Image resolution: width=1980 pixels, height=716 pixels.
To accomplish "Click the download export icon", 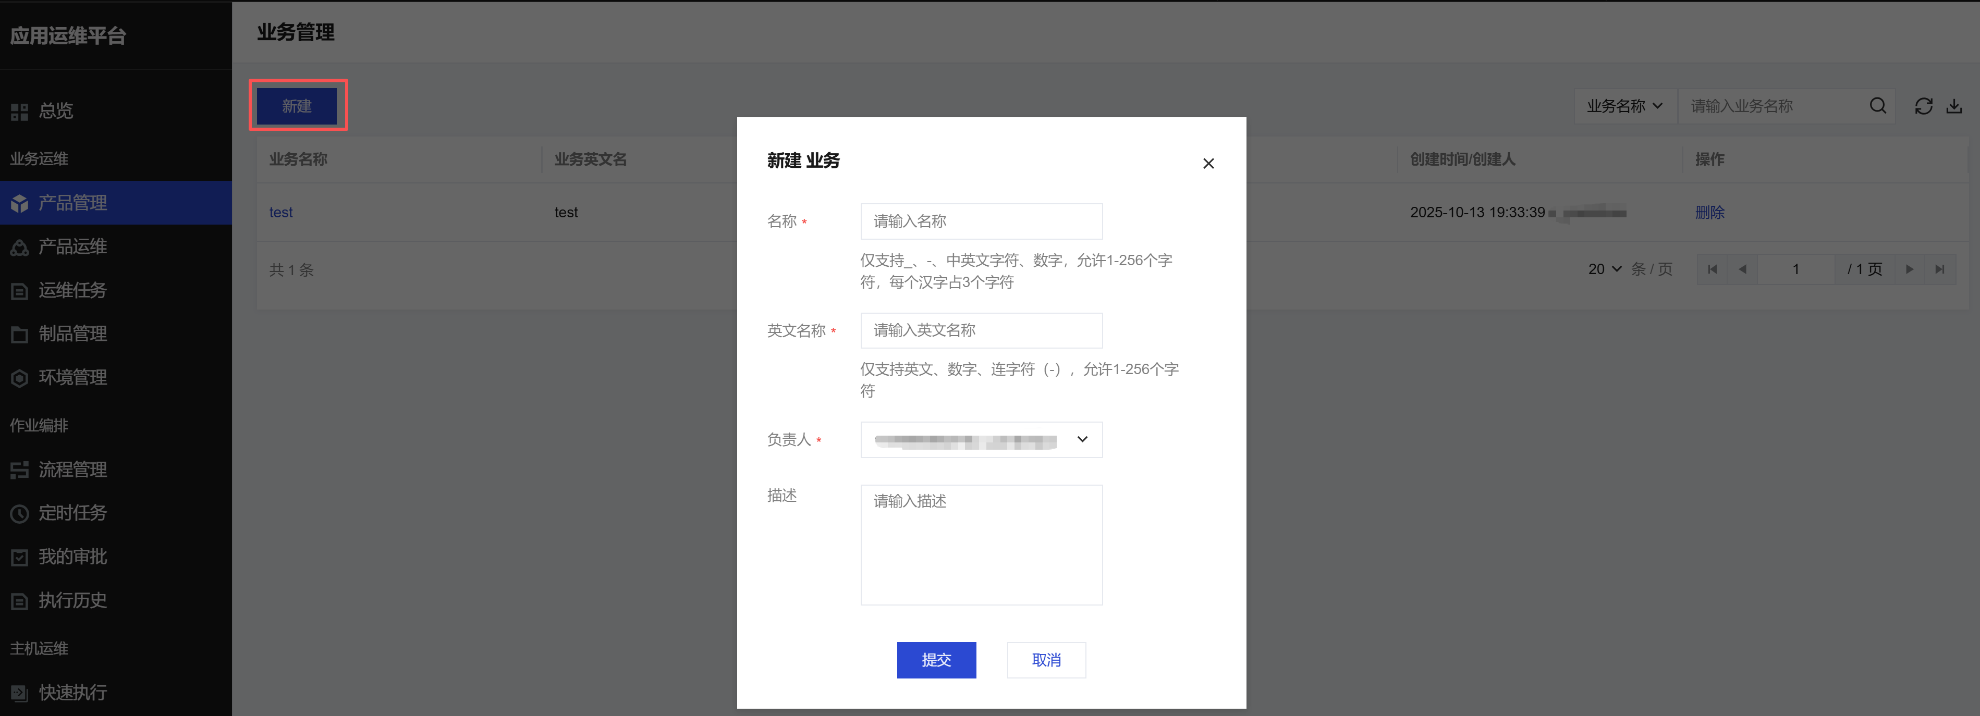I will [x=1954, y=106].
